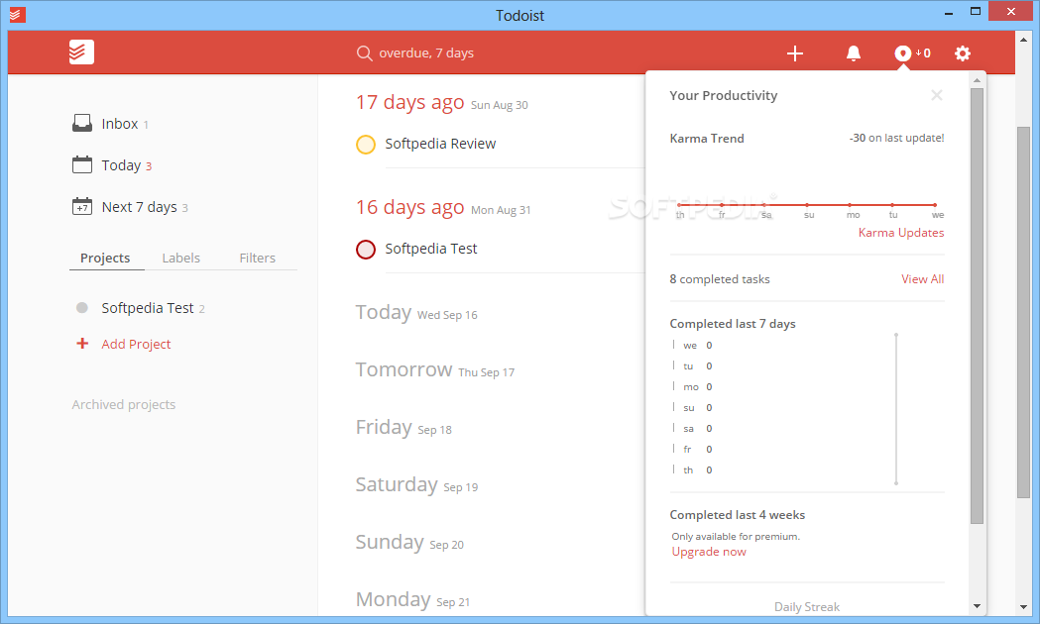Screen dimensions: 1040x624
Task: Click the productivity panel scroll down arrow
Action: coord(977,606)
